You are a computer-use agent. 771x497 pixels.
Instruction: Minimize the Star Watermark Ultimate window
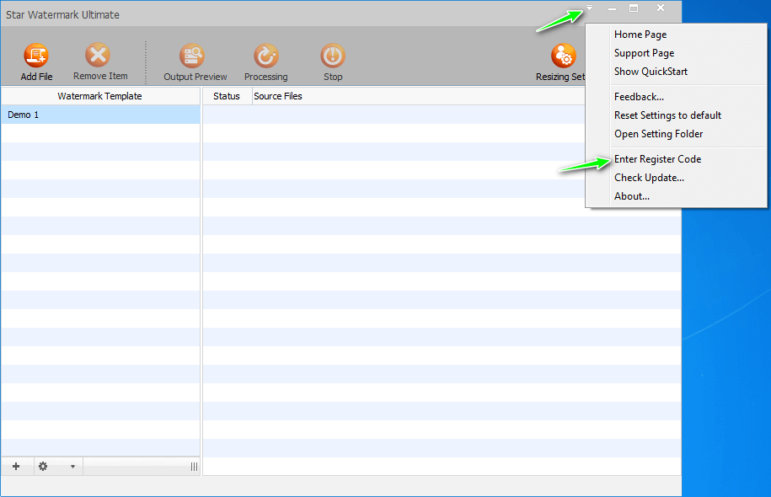[x=613, y=8]
